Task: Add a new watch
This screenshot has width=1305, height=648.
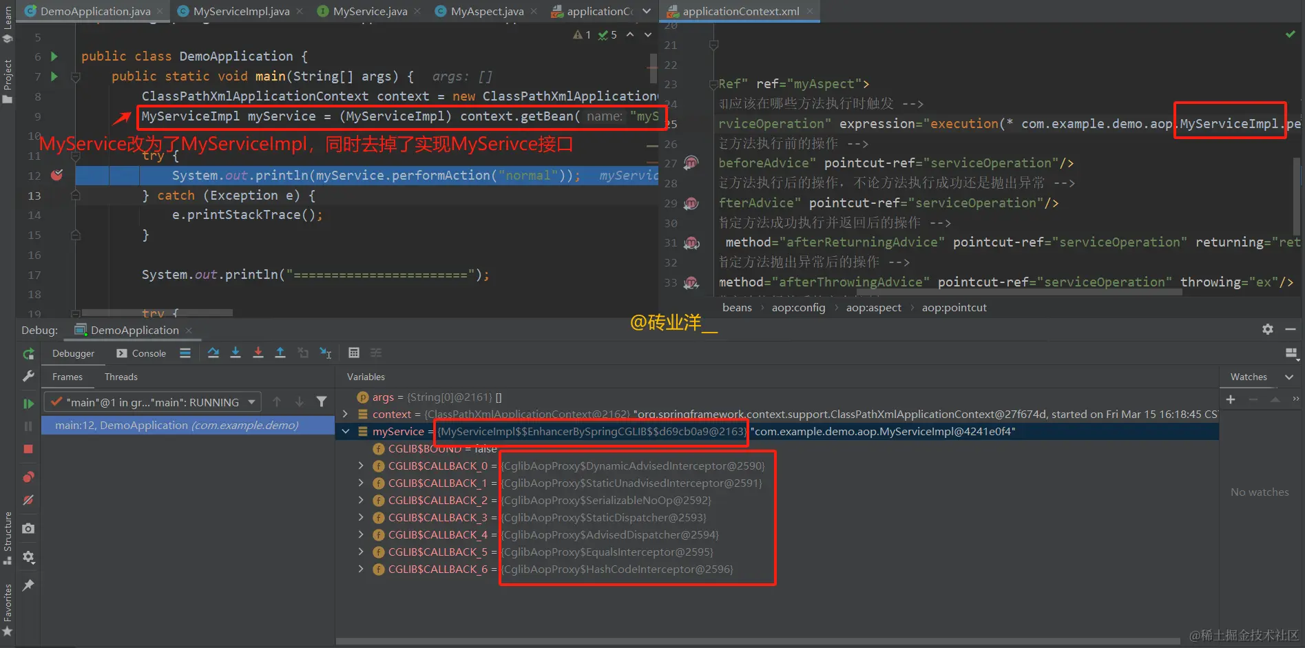Action: tap(1231, 399)
